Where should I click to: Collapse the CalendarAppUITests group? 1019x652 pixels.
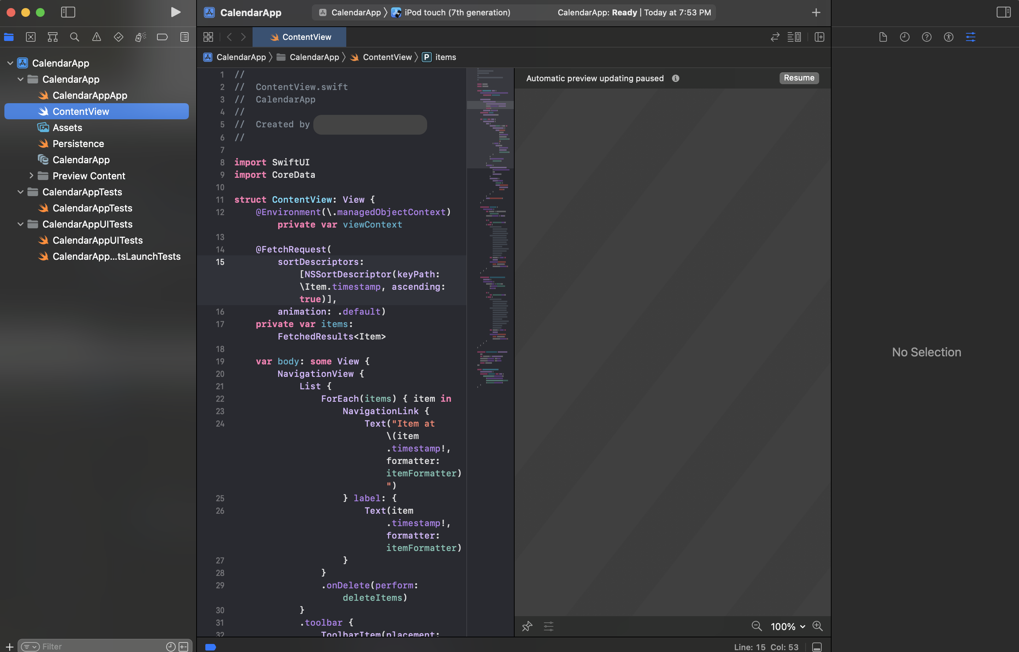point(20,224)
